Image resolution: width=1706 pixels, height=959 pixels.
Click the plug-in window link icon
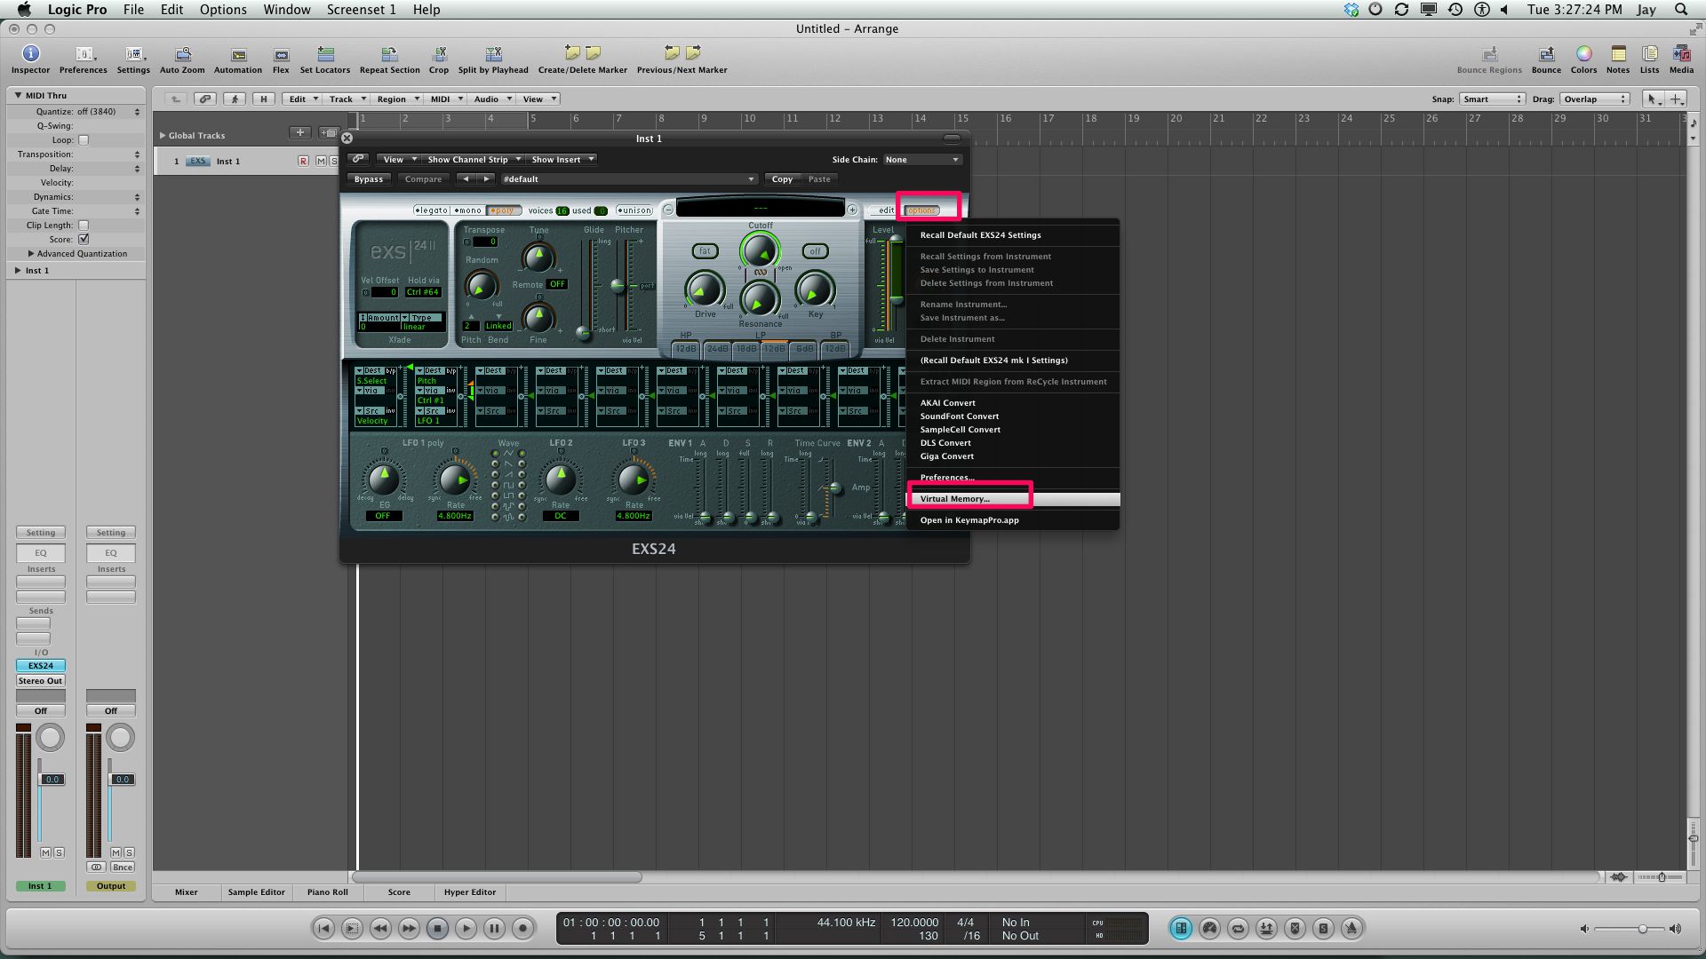pyautogui.click(x=357, y=159)
